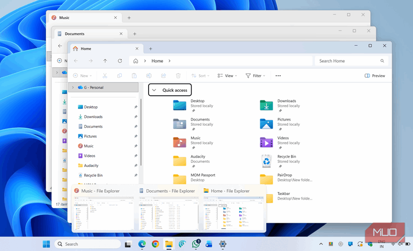The width and height of the screenshot is (413, 251).
Task: Click the Up directory arrow
Action: click(x=105, y=61)
